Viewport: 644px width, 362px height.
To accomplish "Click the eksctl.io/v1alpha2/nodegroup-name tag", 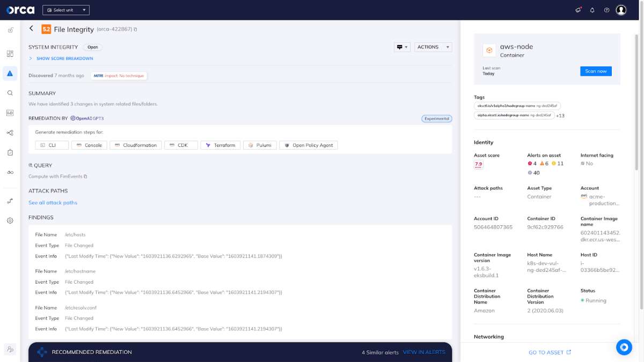I will [x=517, y=106].
